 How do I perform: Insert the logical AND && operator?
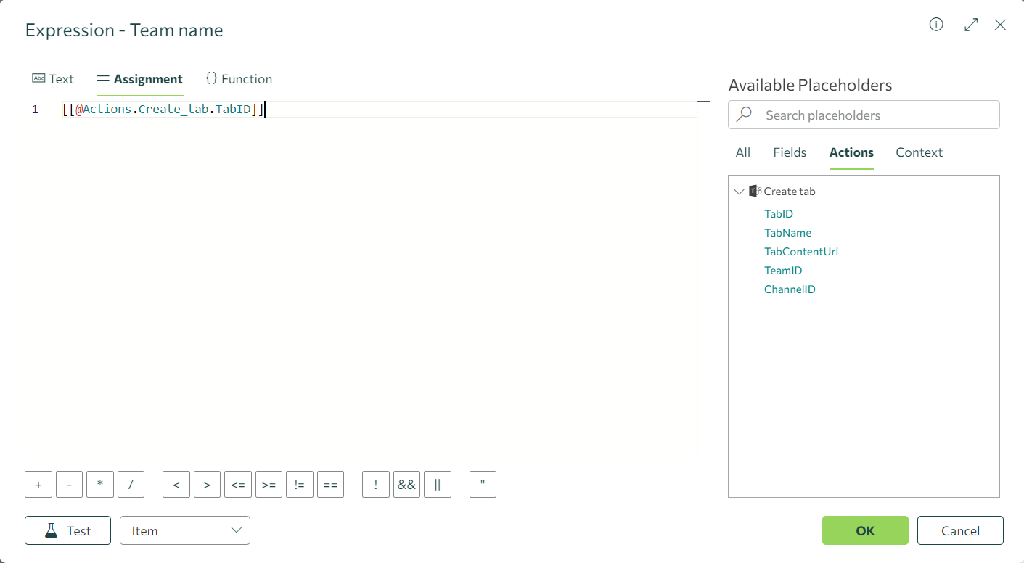[x=406, y=484]
